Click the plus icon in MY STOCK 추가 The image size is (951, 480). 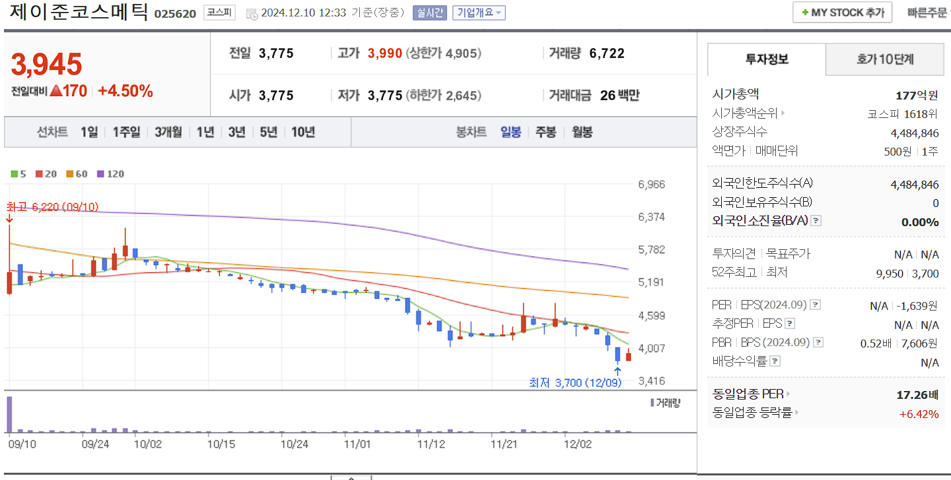coord(805,11)
